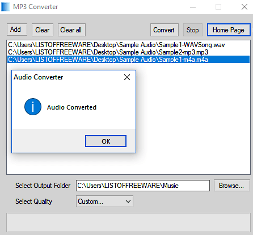Select Sample1-WAVSong.wav in the file list
The width and height of the screenshot is (253, 235).
click(x=116, y=45)
